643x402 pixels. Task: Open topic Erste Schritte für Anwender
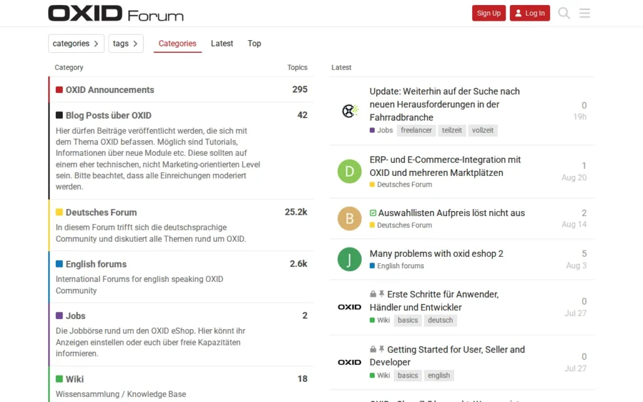pyautogui.click(x=435, y=301)
